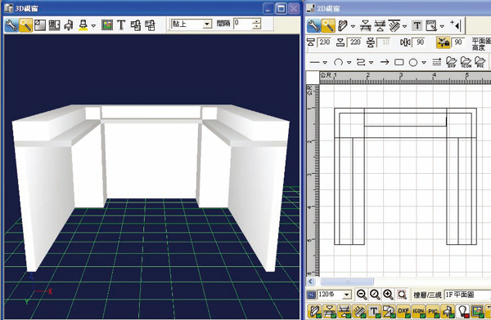Viewport: 491px width, 320px height.
Task: Click the floor beam icon with up triangle
Action: 380,25
